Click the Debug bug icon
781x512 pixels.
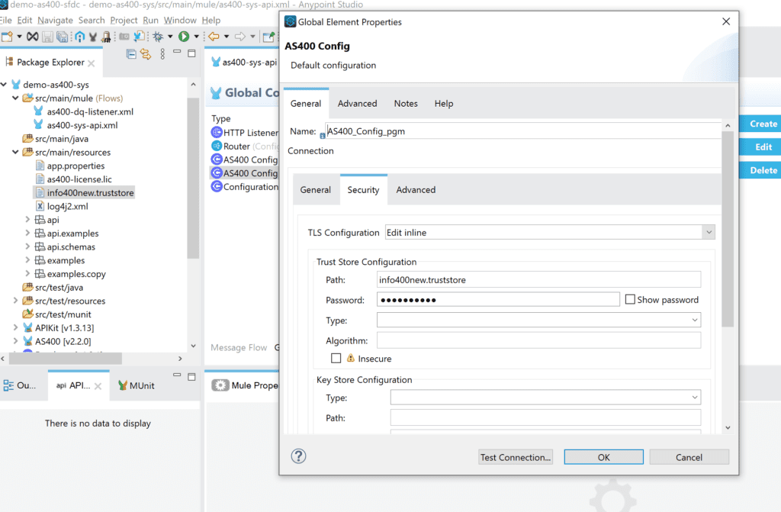click(x=158, y=37)
